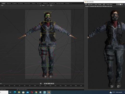
Task: Switch to the Geometry Nodes workspace tab
Action: click(60, 3)
